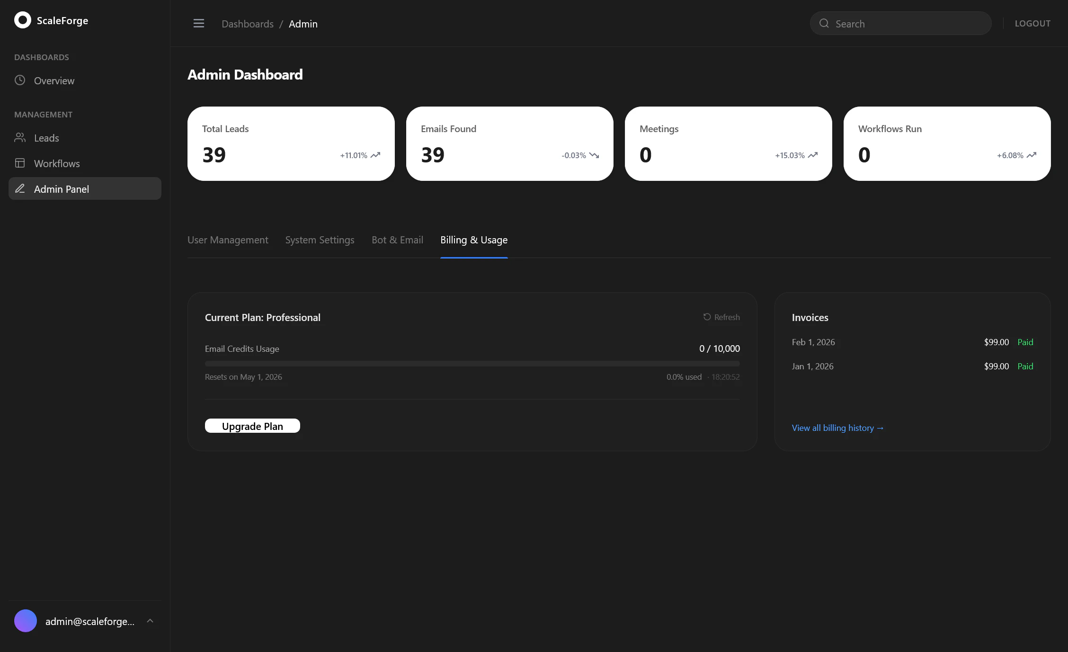Click the 18:20:52 timestamp
The height and width of the screenshot is (652, 1068).
[x=725, y=377]
